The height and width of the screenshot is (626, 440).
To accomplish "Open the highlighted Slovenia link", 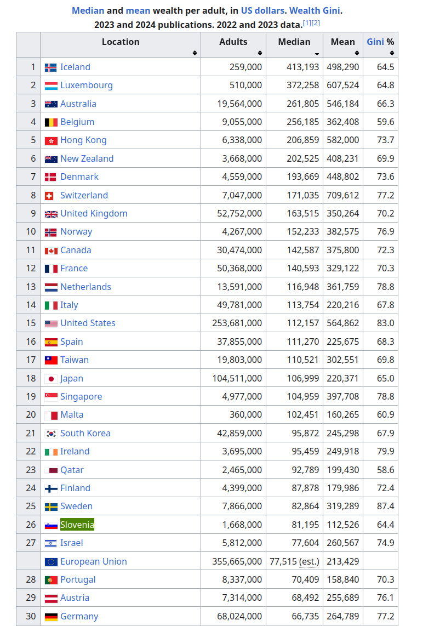I will 77,525.
